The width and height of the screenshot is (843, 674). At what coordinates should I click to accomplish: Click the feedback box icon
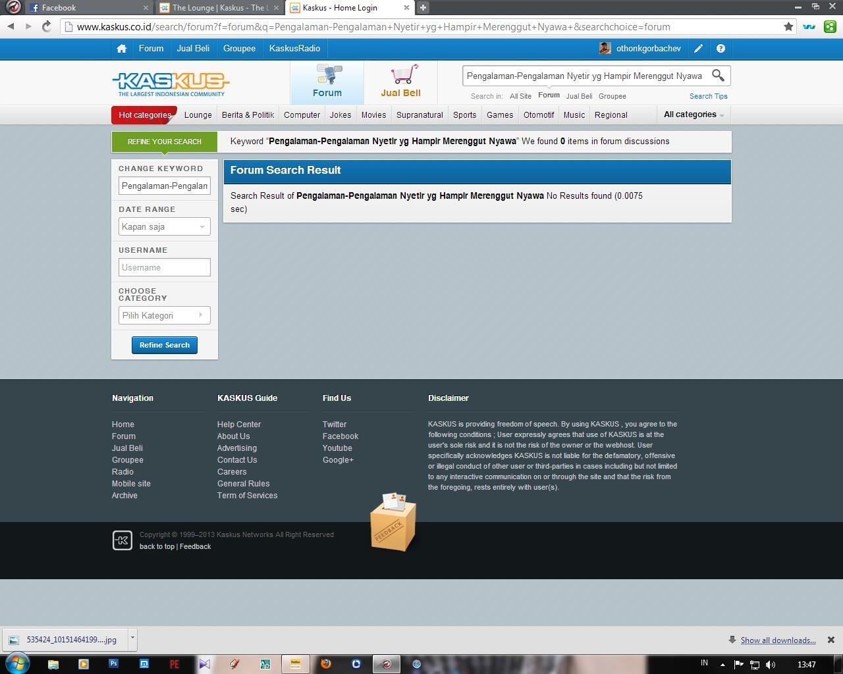pos(393,522)
